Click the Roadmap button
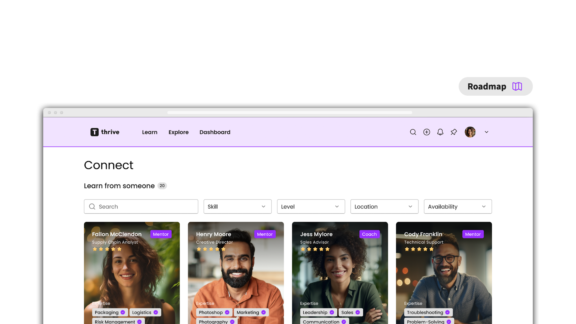Viewport: 576px width, 324px height. click(495, 86)
